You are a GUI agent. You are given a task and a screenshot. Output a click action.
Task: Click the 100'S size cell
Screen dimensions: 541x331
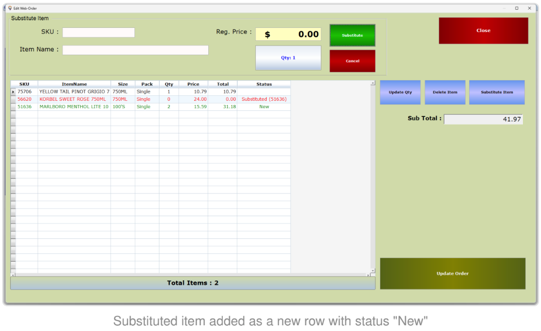pos(123,107)
